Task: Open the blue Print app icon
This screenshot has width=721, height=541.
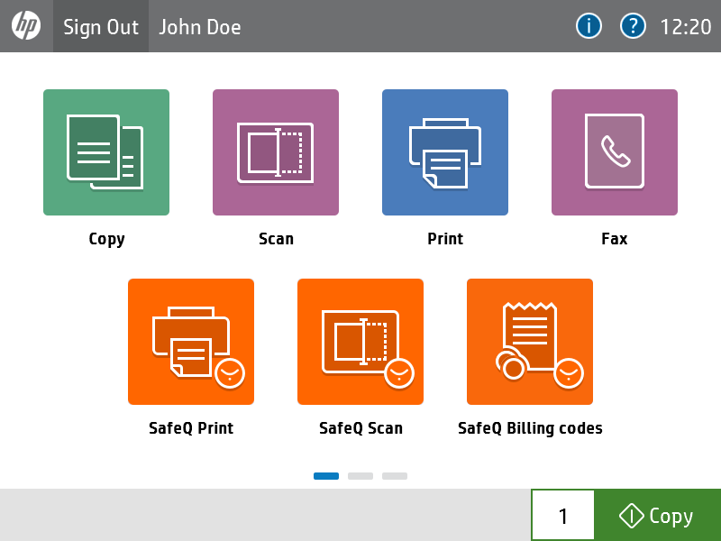Action: click(x=445, y=152)
